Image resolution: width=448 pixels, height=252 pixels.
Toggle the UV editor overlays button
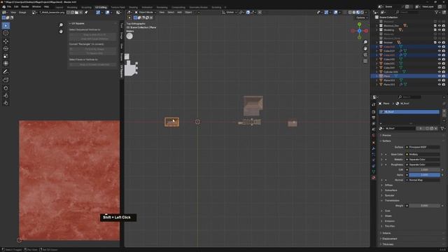107,13
